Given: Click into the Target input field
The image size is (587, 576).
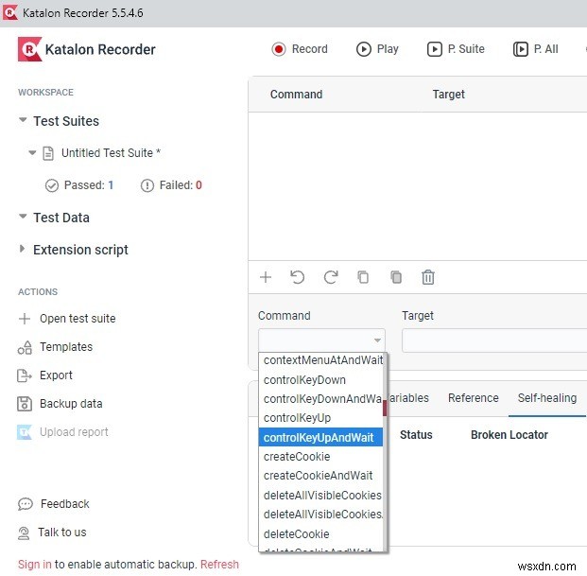Looking at the screenshot, I should pos(493,340).
